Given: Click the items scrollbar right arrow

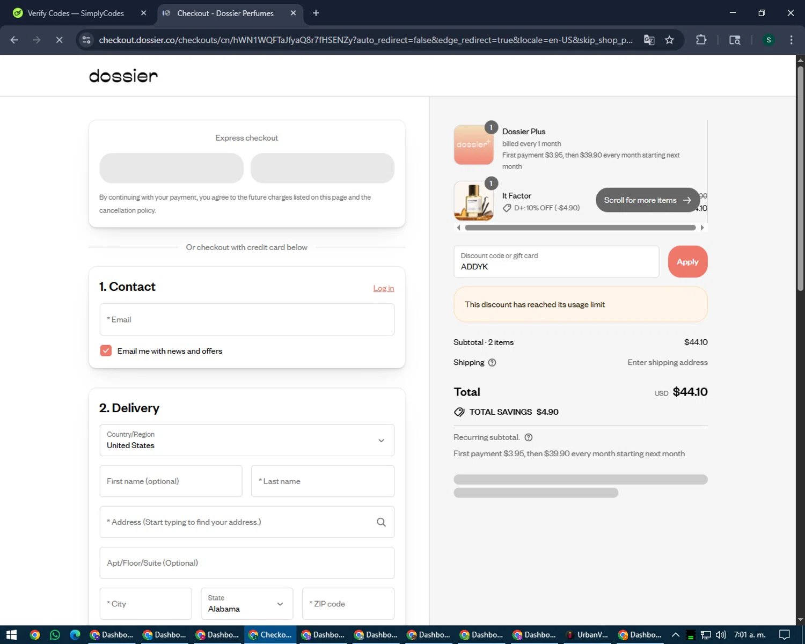Looking at the screenshot, I should (702, 228).
